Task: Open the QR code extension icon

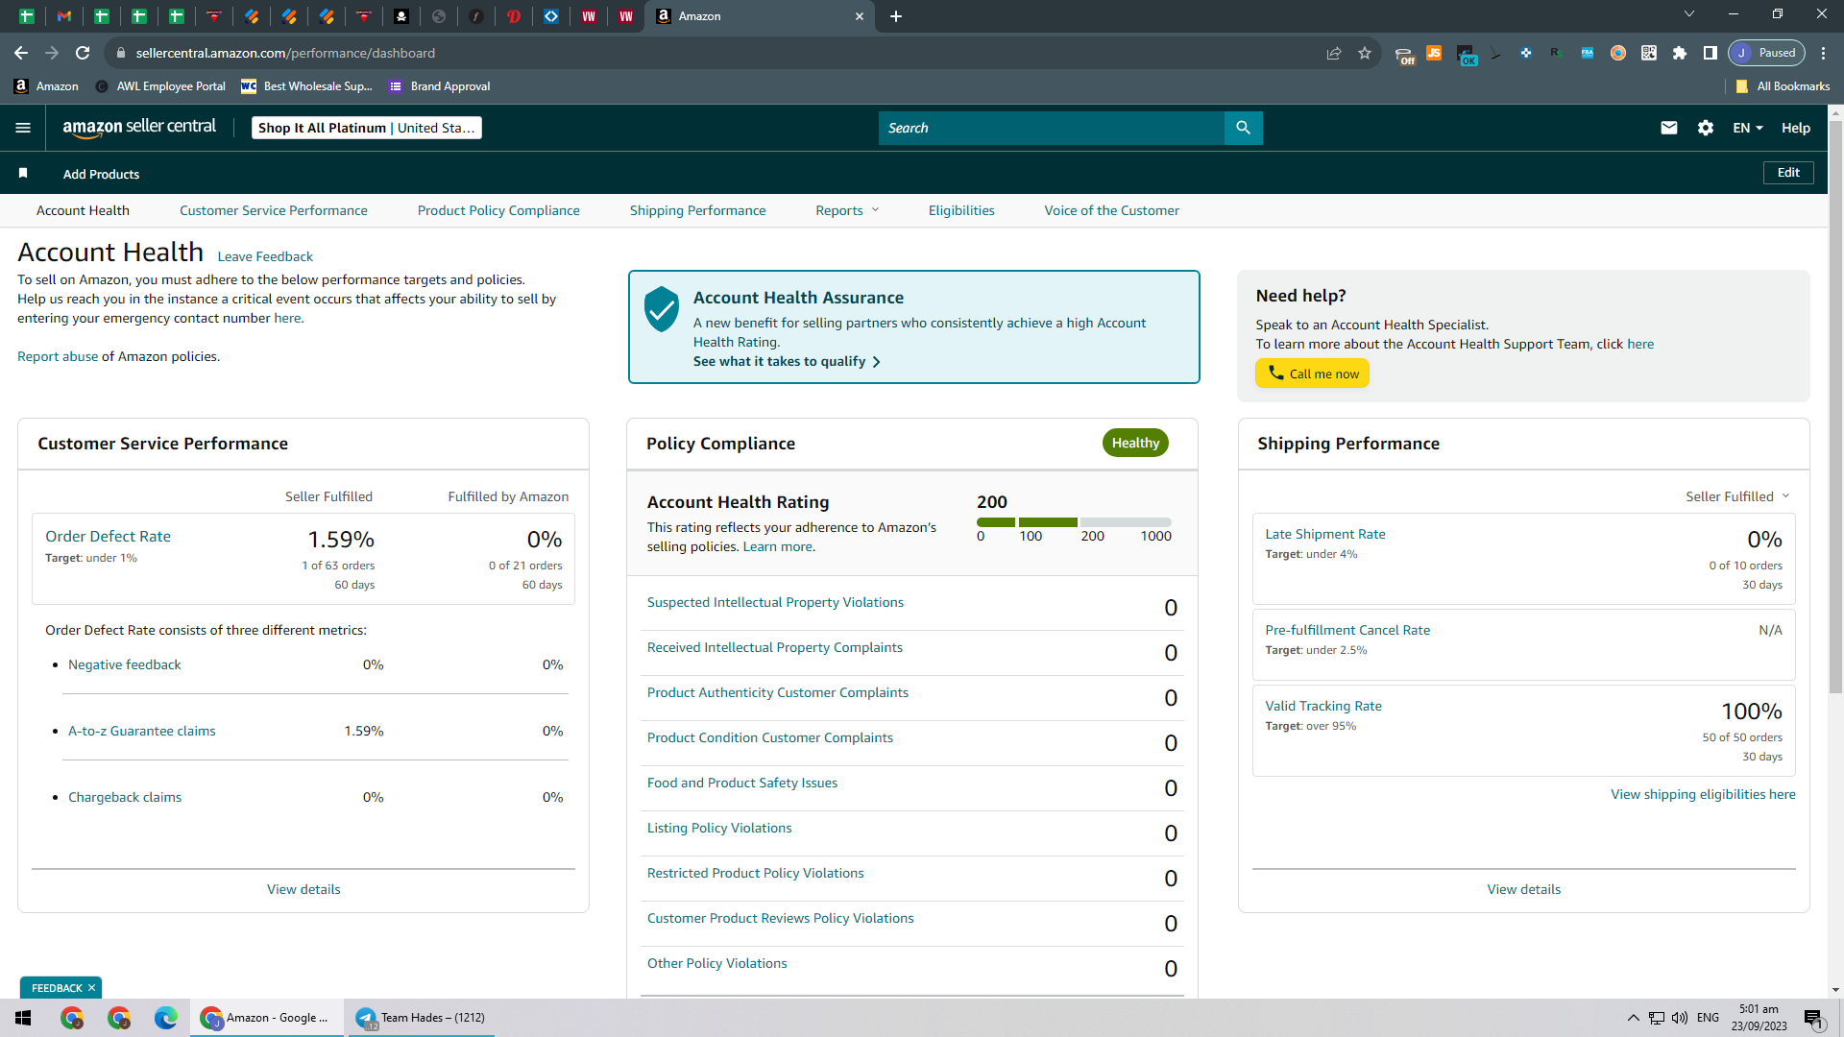Action: (x=1649, y=53)
